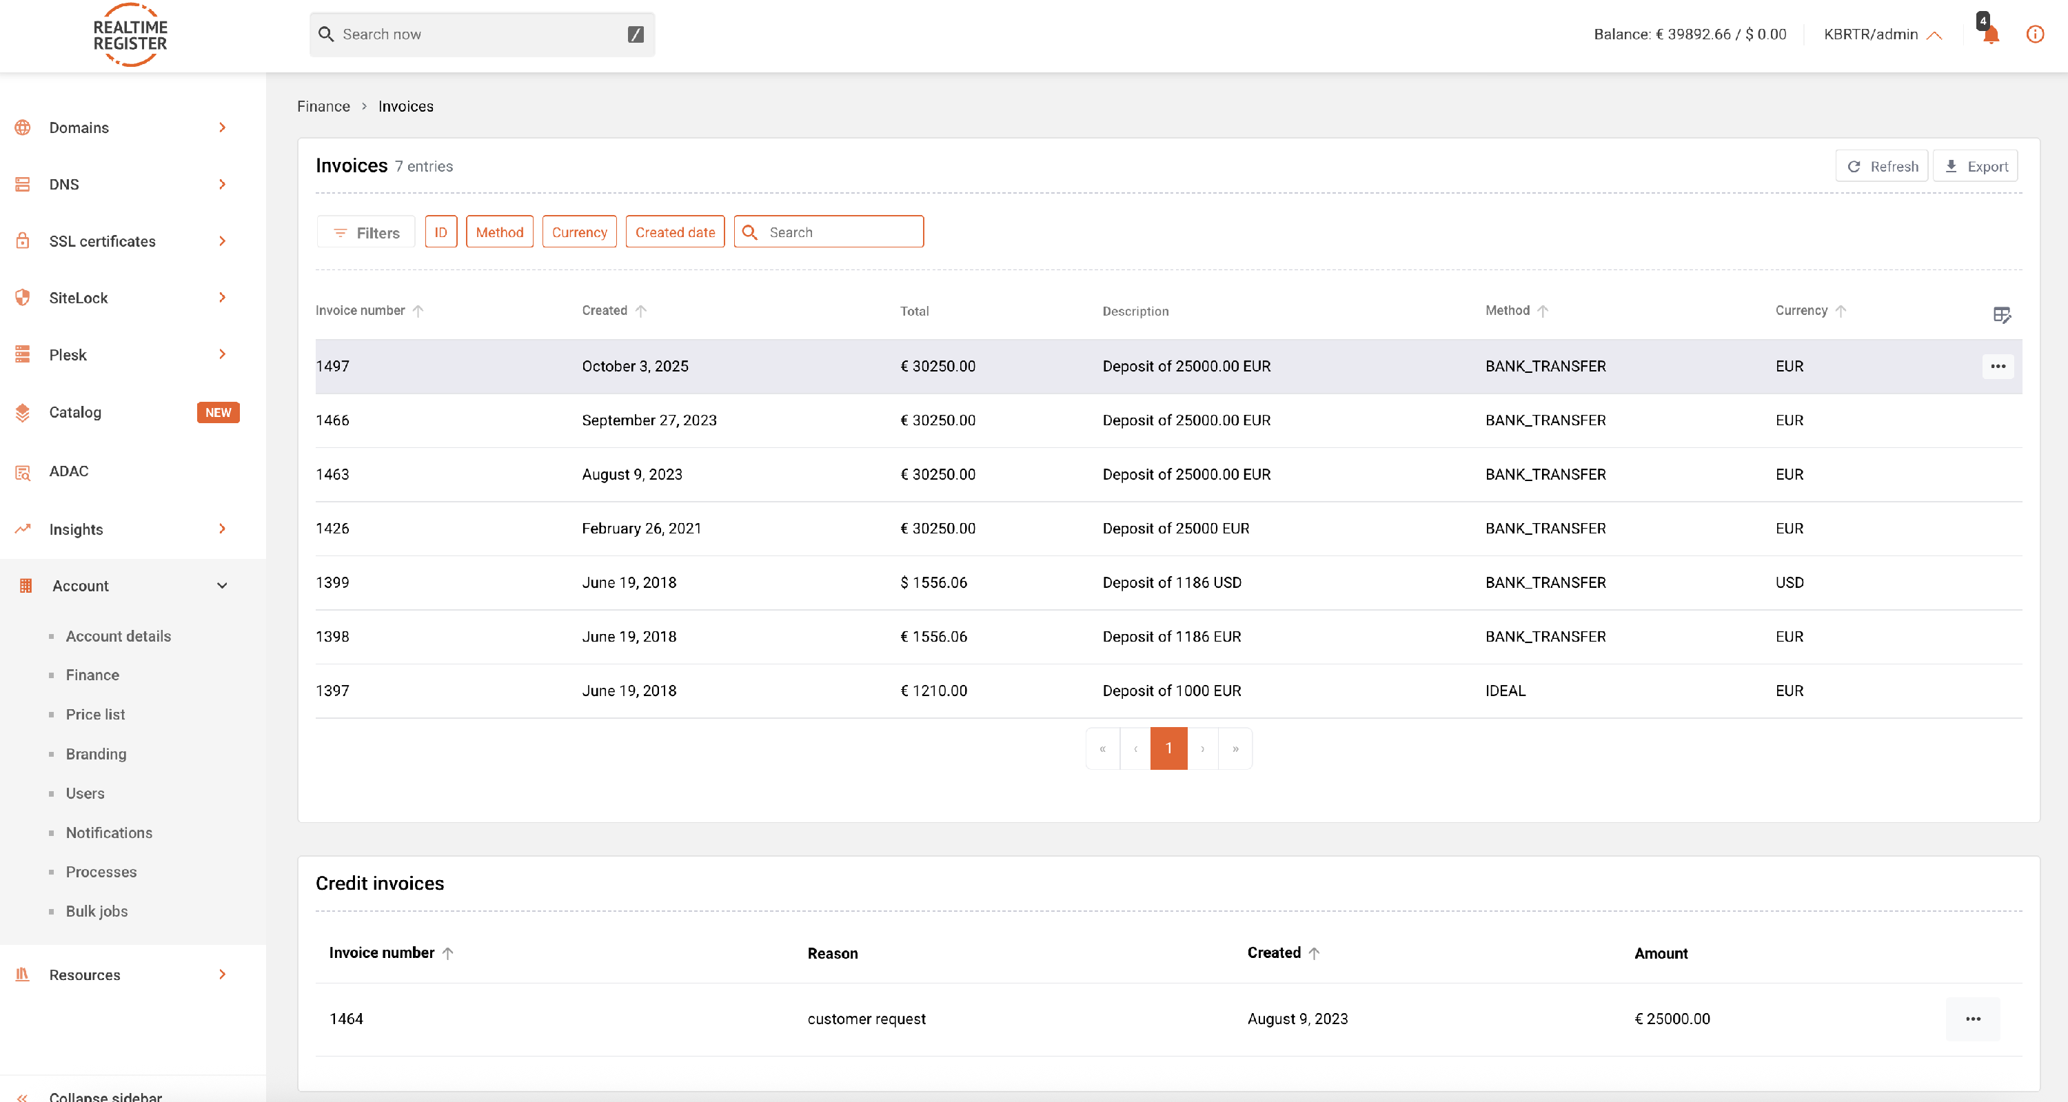
Task: Expand the Domains sidebar section
Action: click(x=223, y=127)
